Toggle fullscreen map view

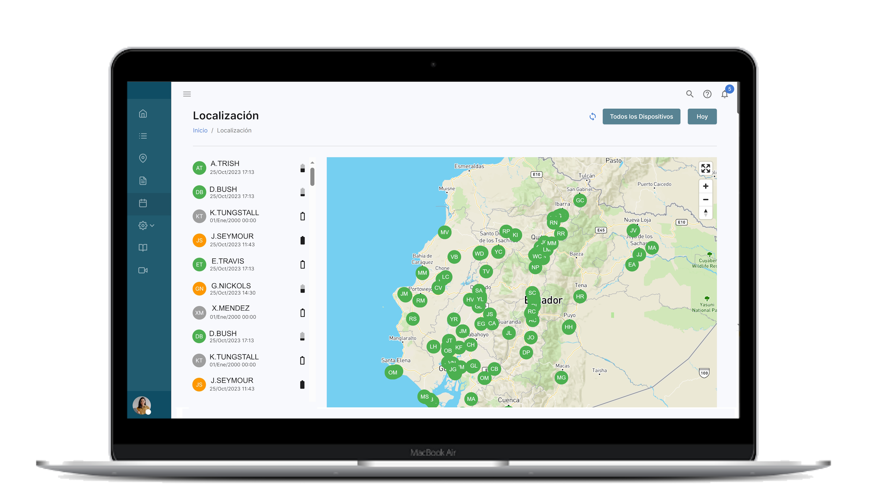point(705,168)
